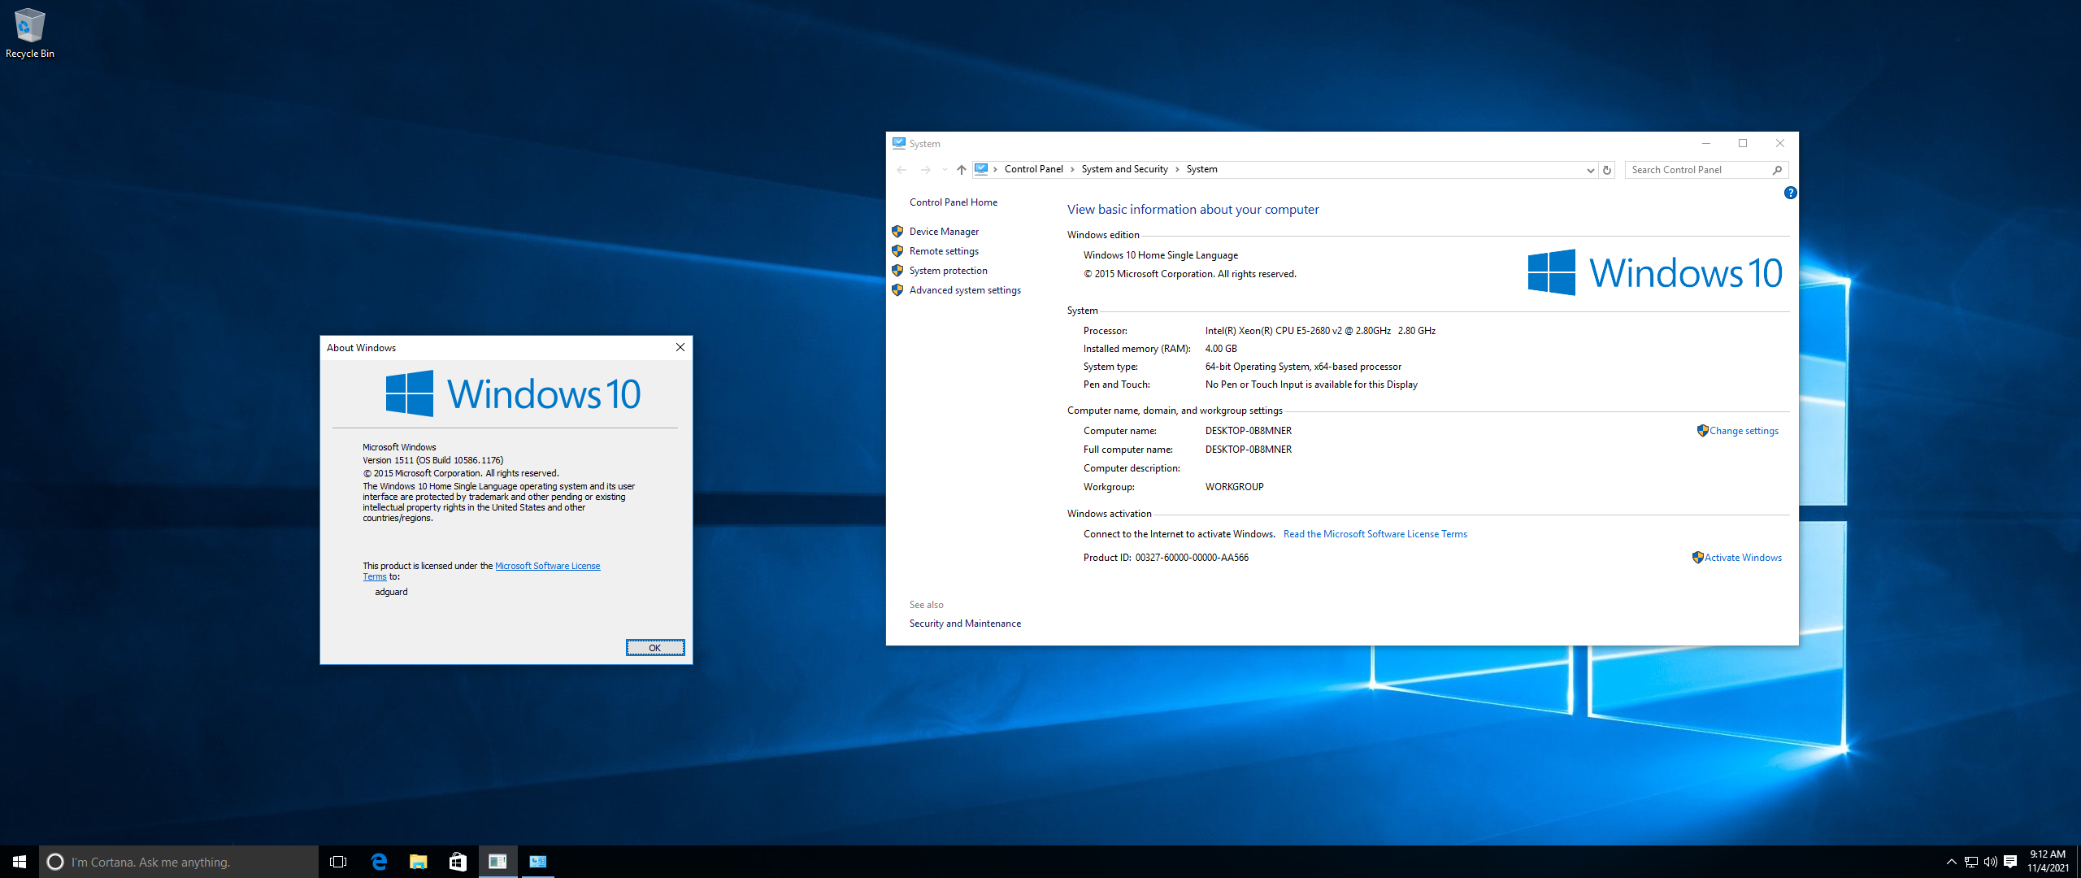Click the 'I'm Cortana. Ask me anything.' field
The height and width of the screenshot is (878, 2081).
(179, 862)
